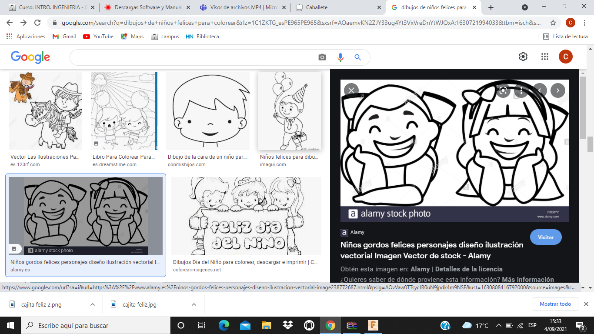594x334 pixels.
Task: Open the cowboy on horse coloring thumbnail
Action: 45,111
